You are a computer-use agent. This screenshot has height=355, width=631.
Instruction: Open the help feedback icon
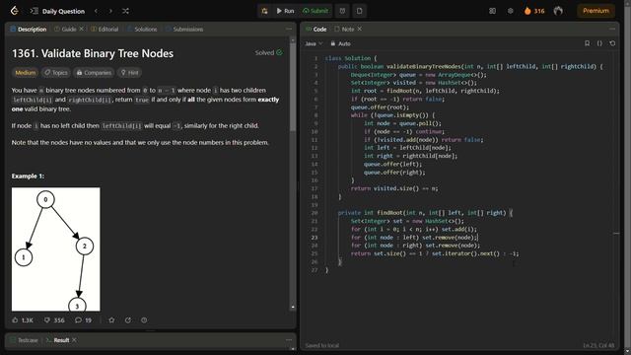144,319
